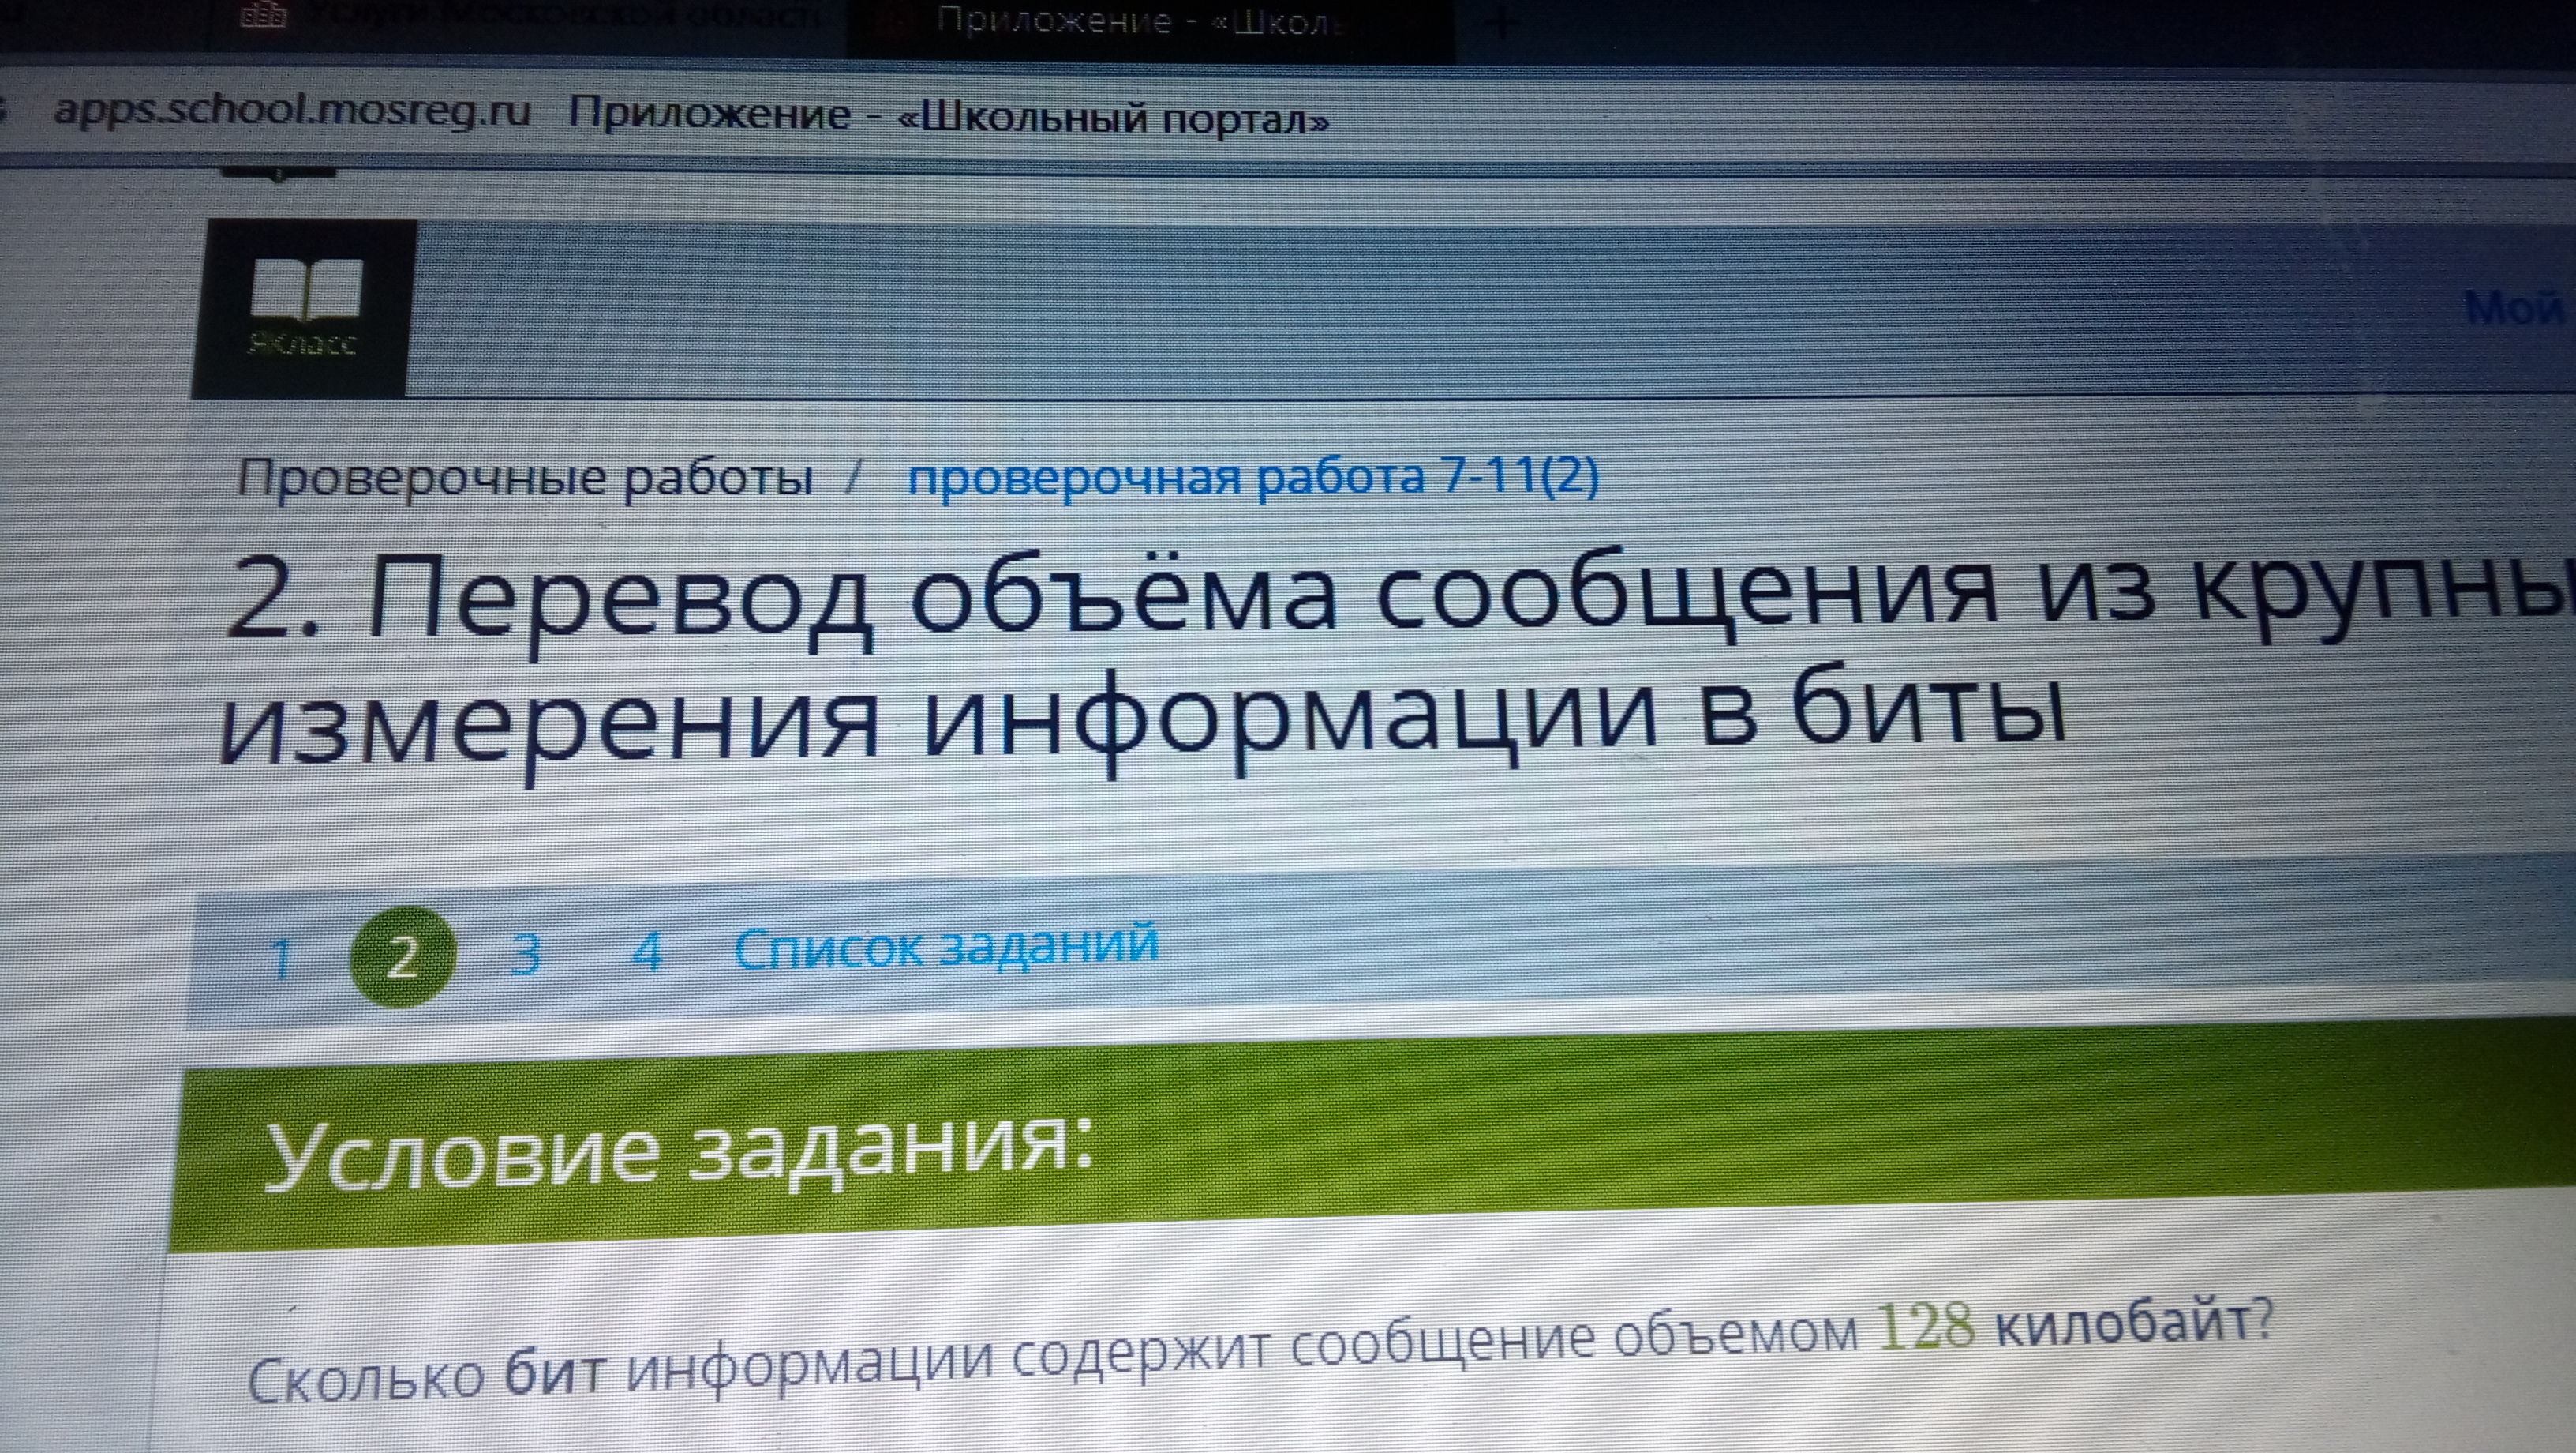Click the highlighted number 128
This screenshot has height=1453, width=2576.
1926,1328
